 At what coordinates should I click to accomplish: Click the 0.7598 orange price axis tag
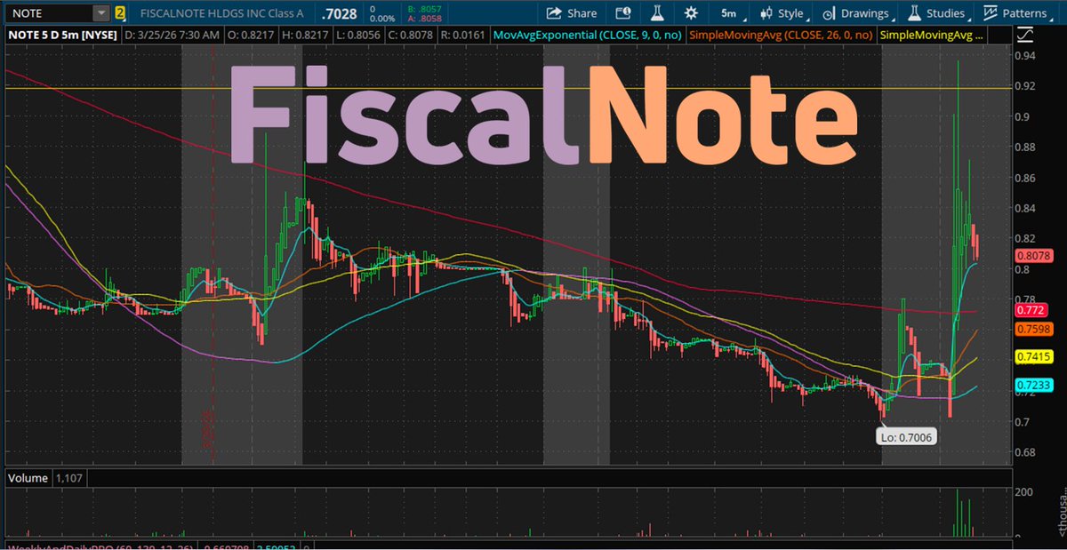pyautogui.click(x=1032, y=329)
